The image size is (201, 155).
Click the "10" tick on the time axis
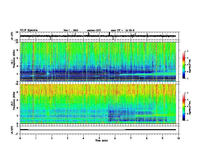[x=178, y=138]
